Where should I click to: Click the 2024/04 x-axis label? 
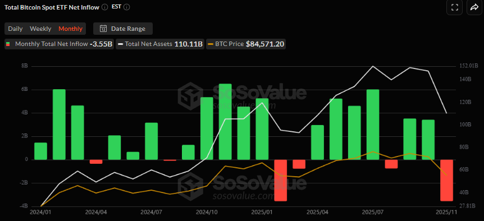(x=96, y=213)
